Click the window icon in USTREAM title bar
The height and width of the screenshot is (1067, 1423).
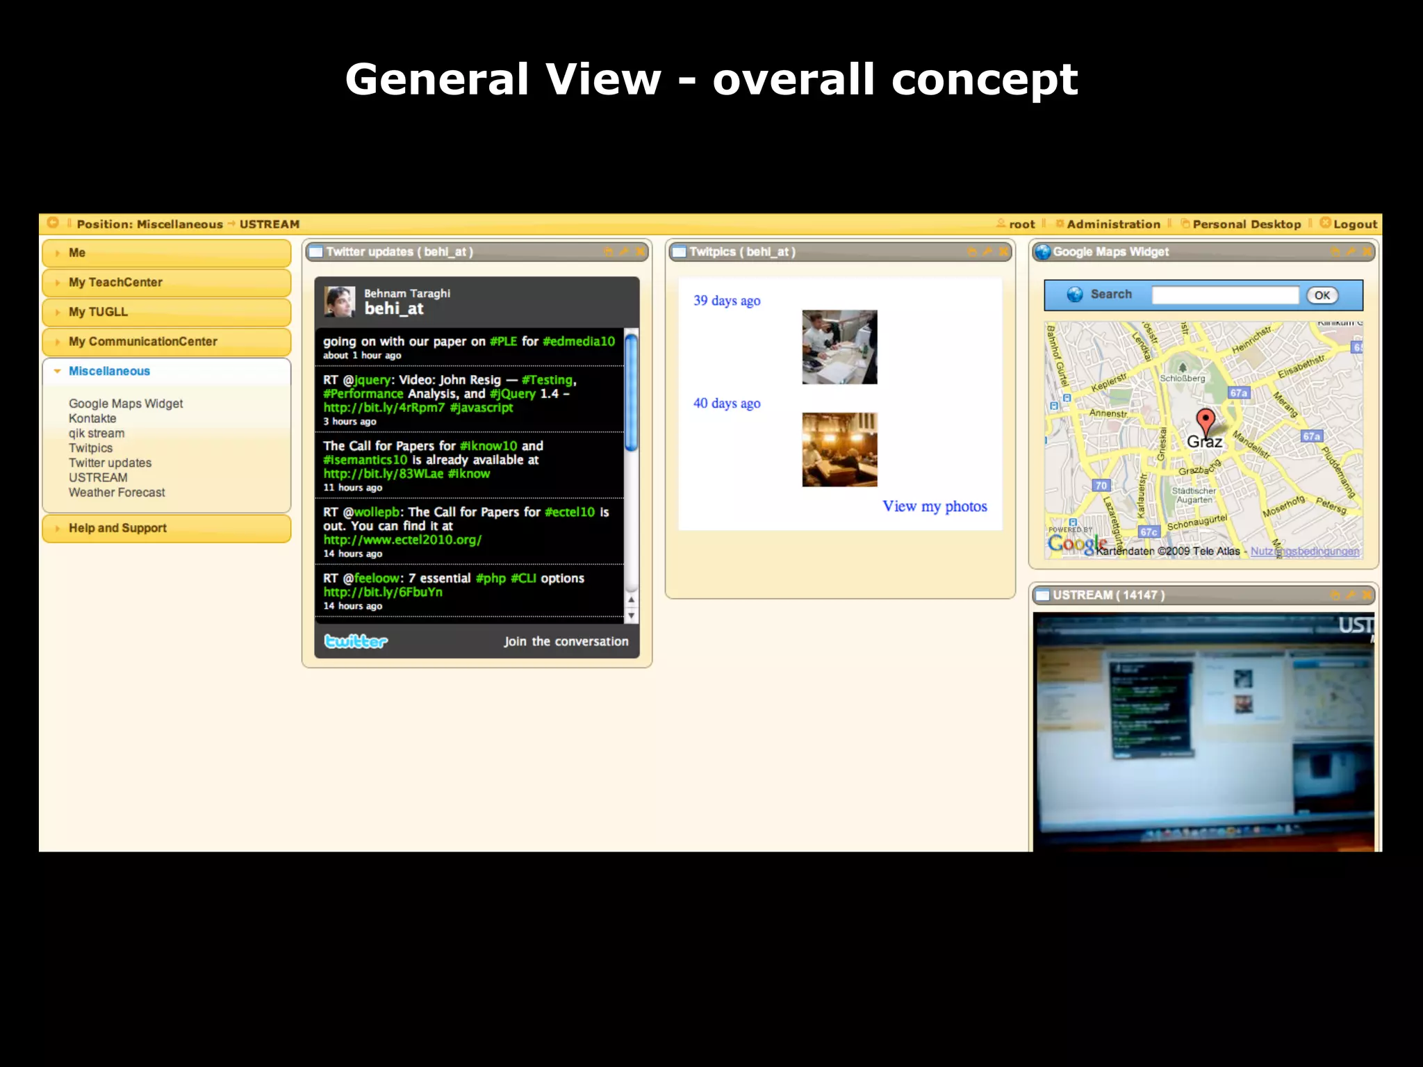pos(1042,595)
